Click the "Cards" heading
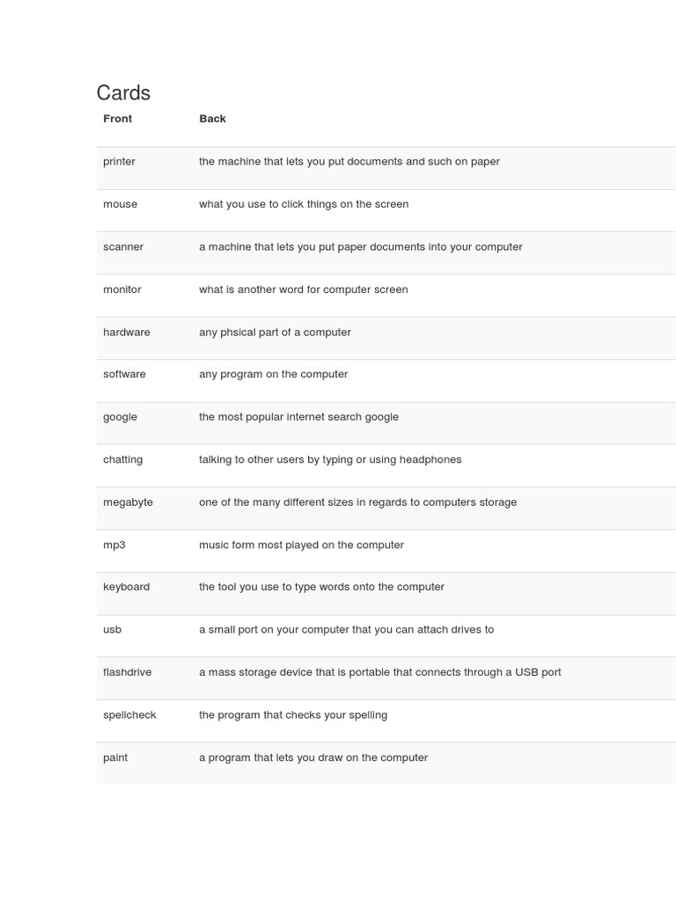The width and height of the screenshot is (676, 901). [123, 93]
